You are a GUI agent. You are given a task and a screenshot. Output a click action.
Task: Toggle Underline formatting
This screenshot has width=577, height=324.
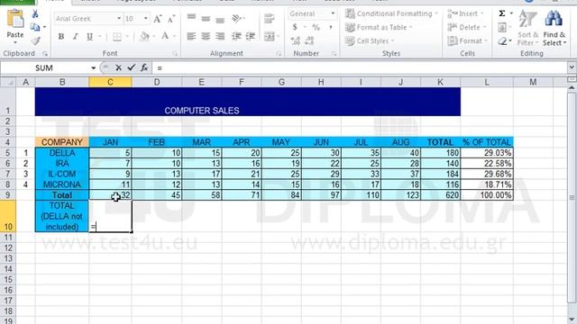point(89,36)
